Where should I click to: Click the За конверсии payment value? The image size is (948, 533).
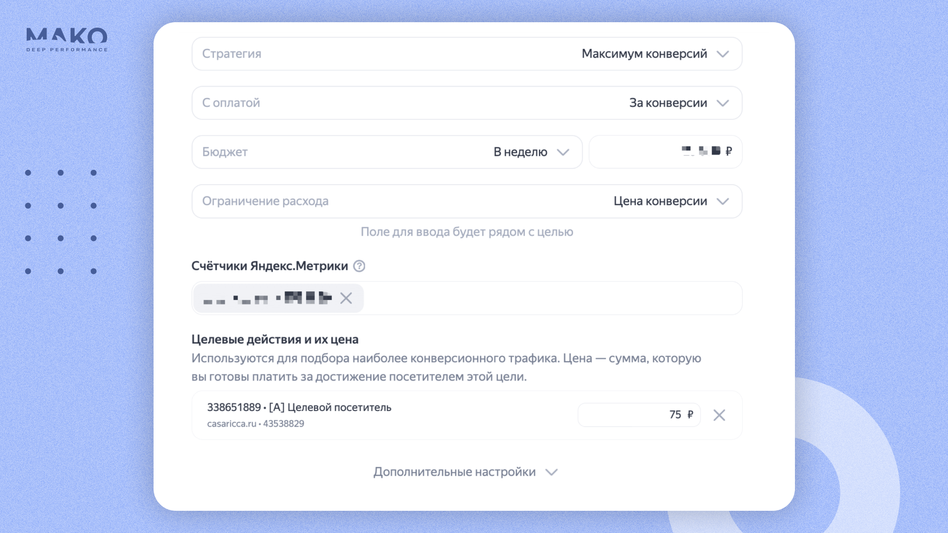point(668,103)
